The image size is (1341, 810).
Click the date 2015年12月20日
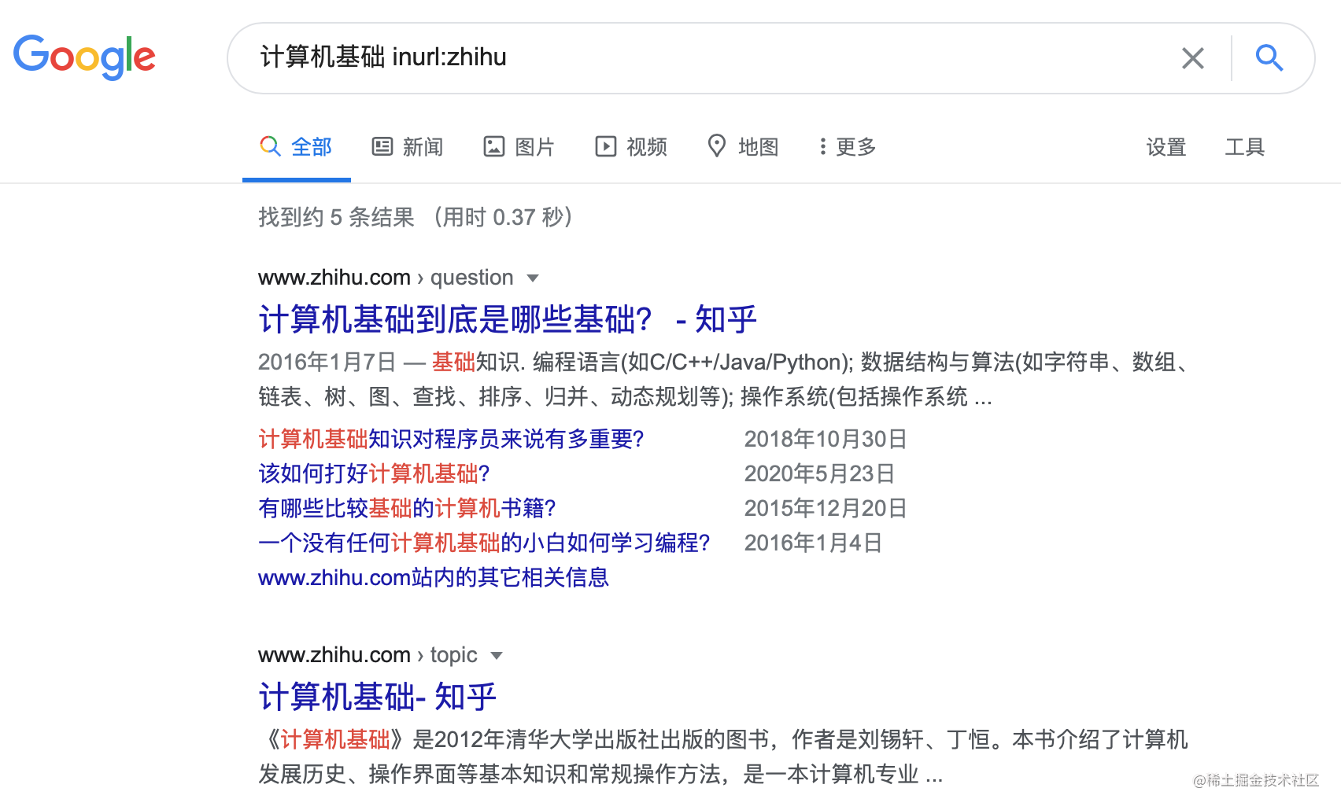(826, 508)
